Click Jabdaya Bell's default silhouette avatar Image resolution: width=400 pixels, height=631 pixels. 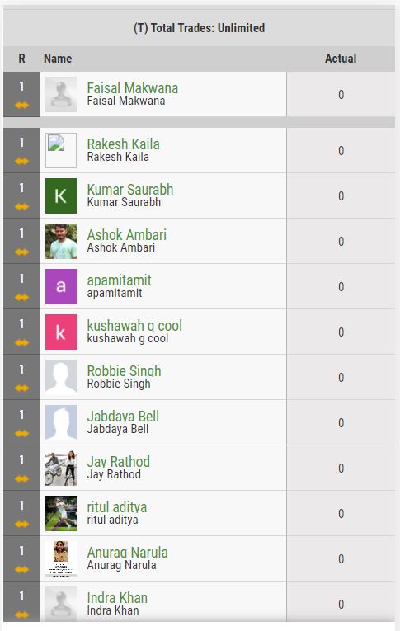[61, 423]
